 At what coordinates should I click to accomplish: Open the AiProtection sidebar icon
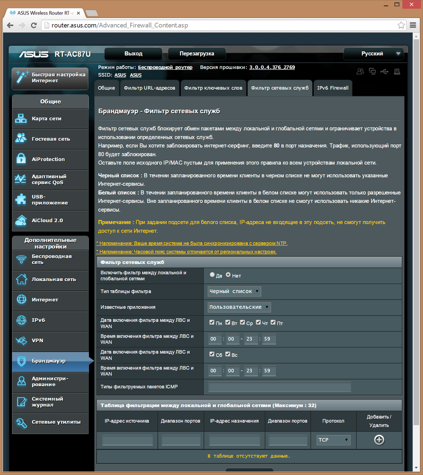(21, 159)
